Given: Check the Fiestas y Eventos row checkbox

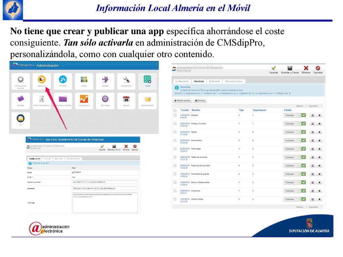Looking at the screenshot, I should tap(175, 123).
